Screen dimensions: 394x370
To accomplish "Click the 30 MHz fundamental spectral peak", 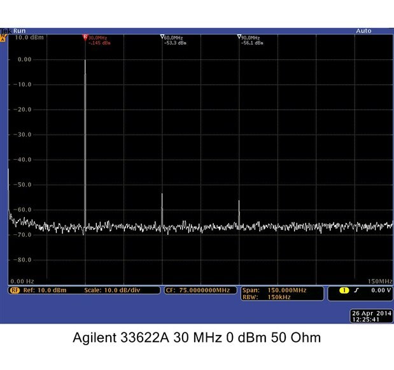I will point(85,143).
